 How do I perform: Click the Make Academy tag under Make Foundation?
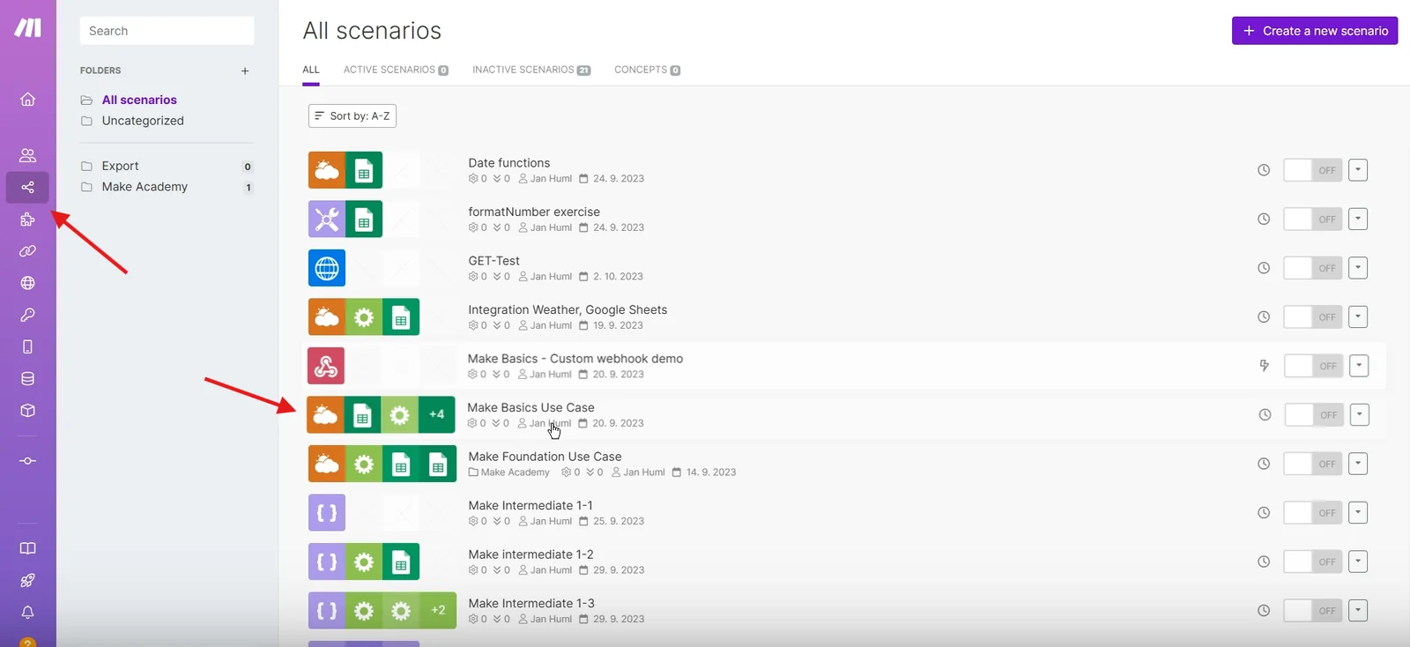[509, 472]
